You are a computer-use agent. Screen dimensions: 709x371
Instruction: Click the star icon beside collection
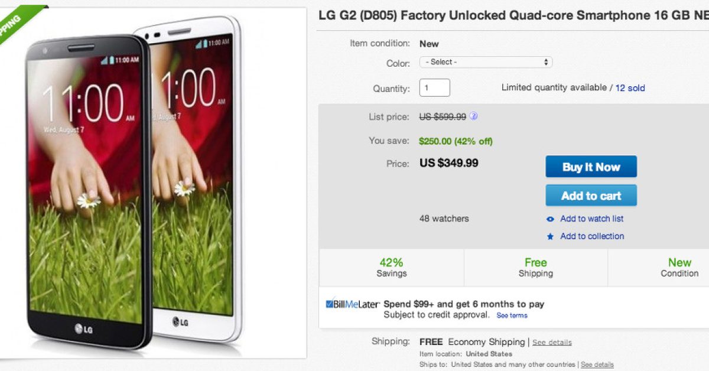(550, 236)
